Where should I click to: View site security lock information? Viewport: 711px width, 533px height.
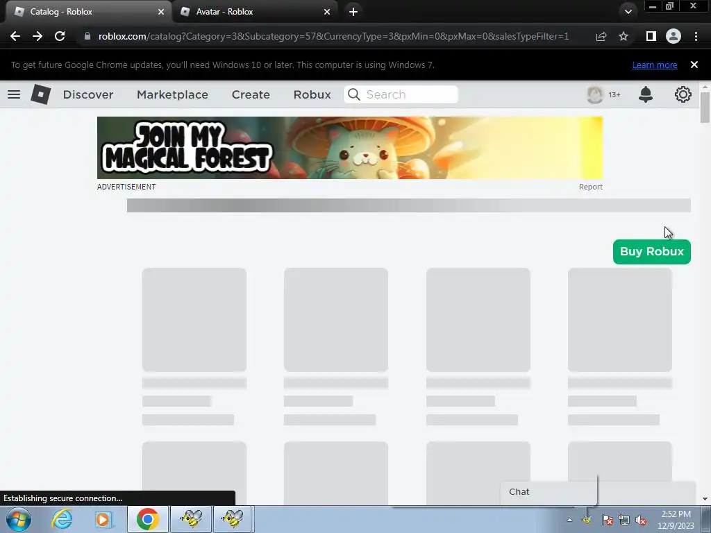87,36
